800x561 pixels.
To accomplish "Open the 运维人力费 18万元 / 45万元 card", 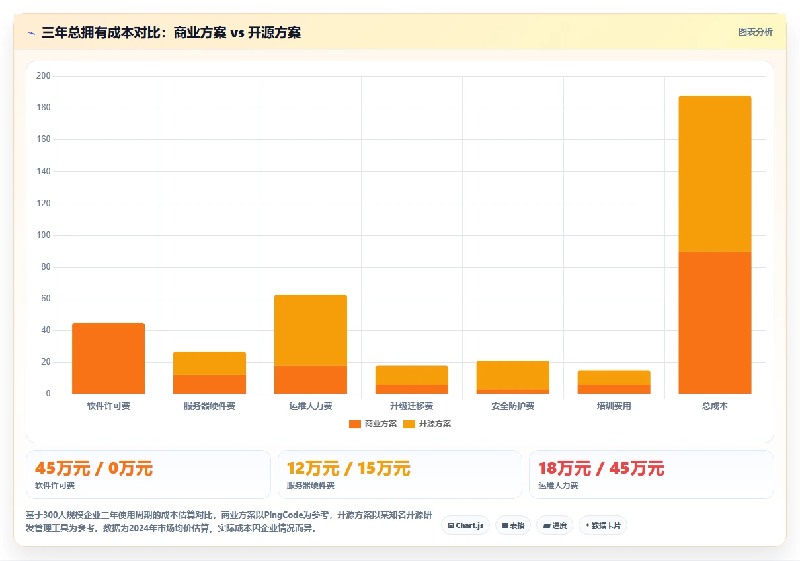I will click(651, 474).
